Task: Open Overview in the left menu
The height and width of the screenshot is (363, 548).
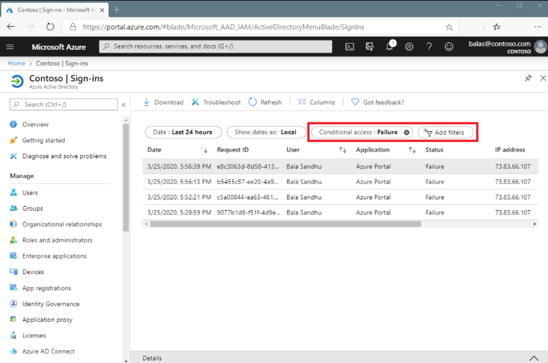Action: point(30,125)
